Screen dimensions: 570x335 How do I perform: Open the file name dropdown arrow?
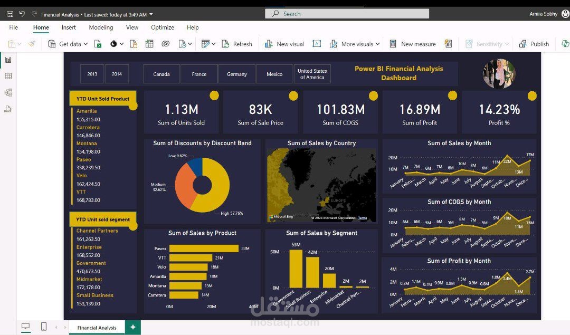pyautogui.click(x=151, y=15)
